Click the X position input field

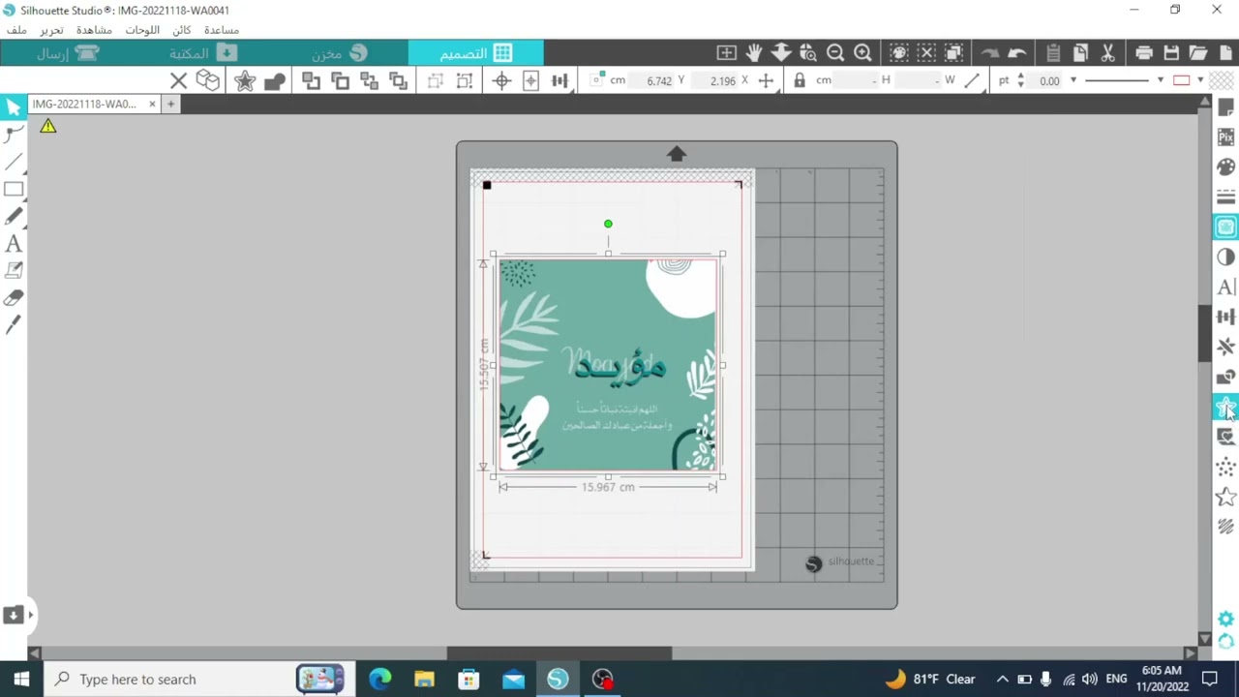pyautogui.click(x=722, y=80)
